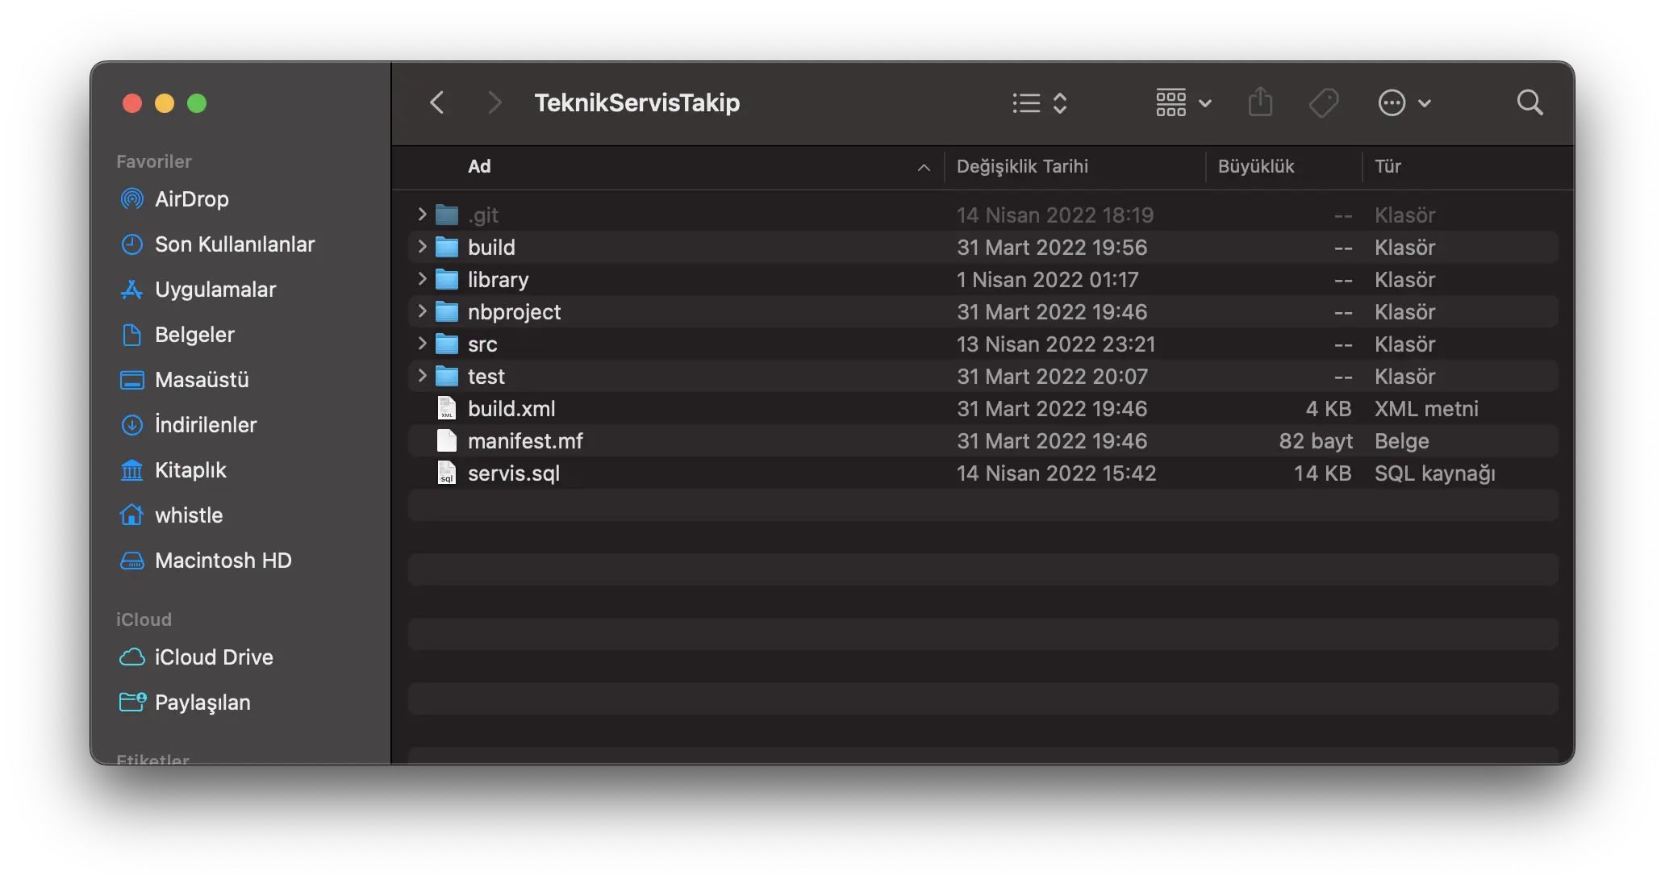
Task: Go back with the left chevron
Action: pyautogui.click(x=437, y=102)
